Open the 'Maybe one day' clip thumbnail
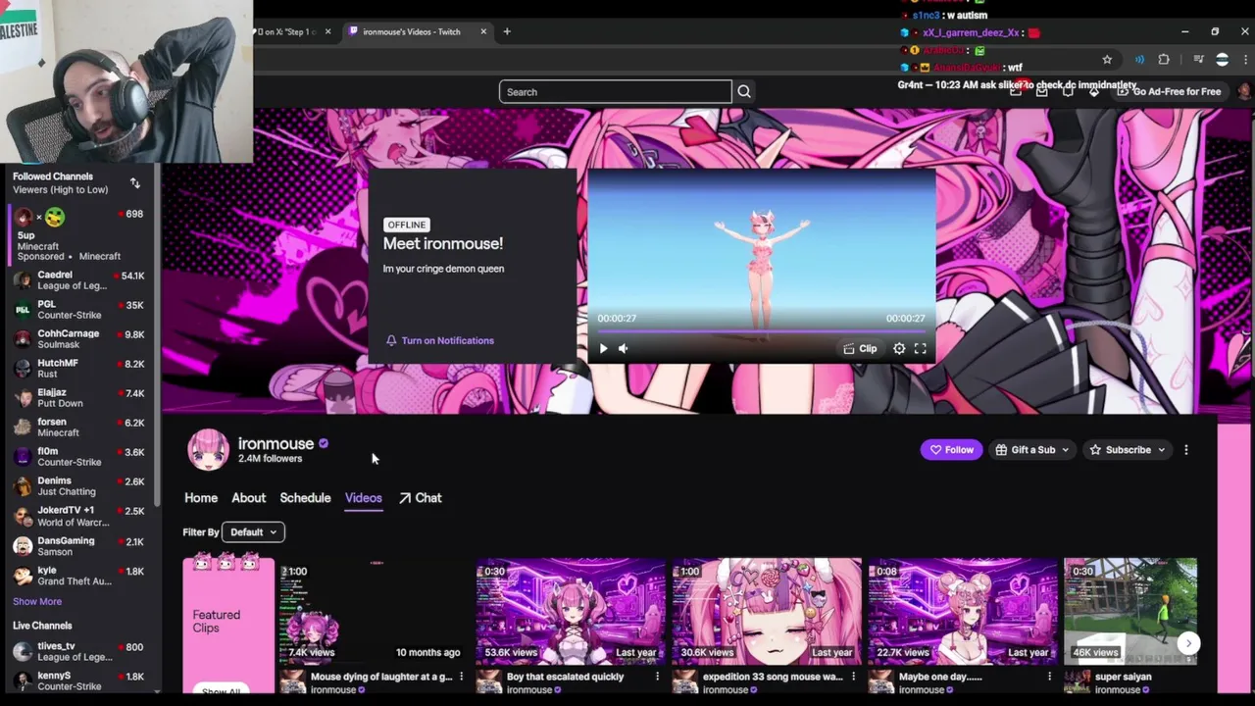Screen dimensions: 1255x706 click(x=963, y=611)
